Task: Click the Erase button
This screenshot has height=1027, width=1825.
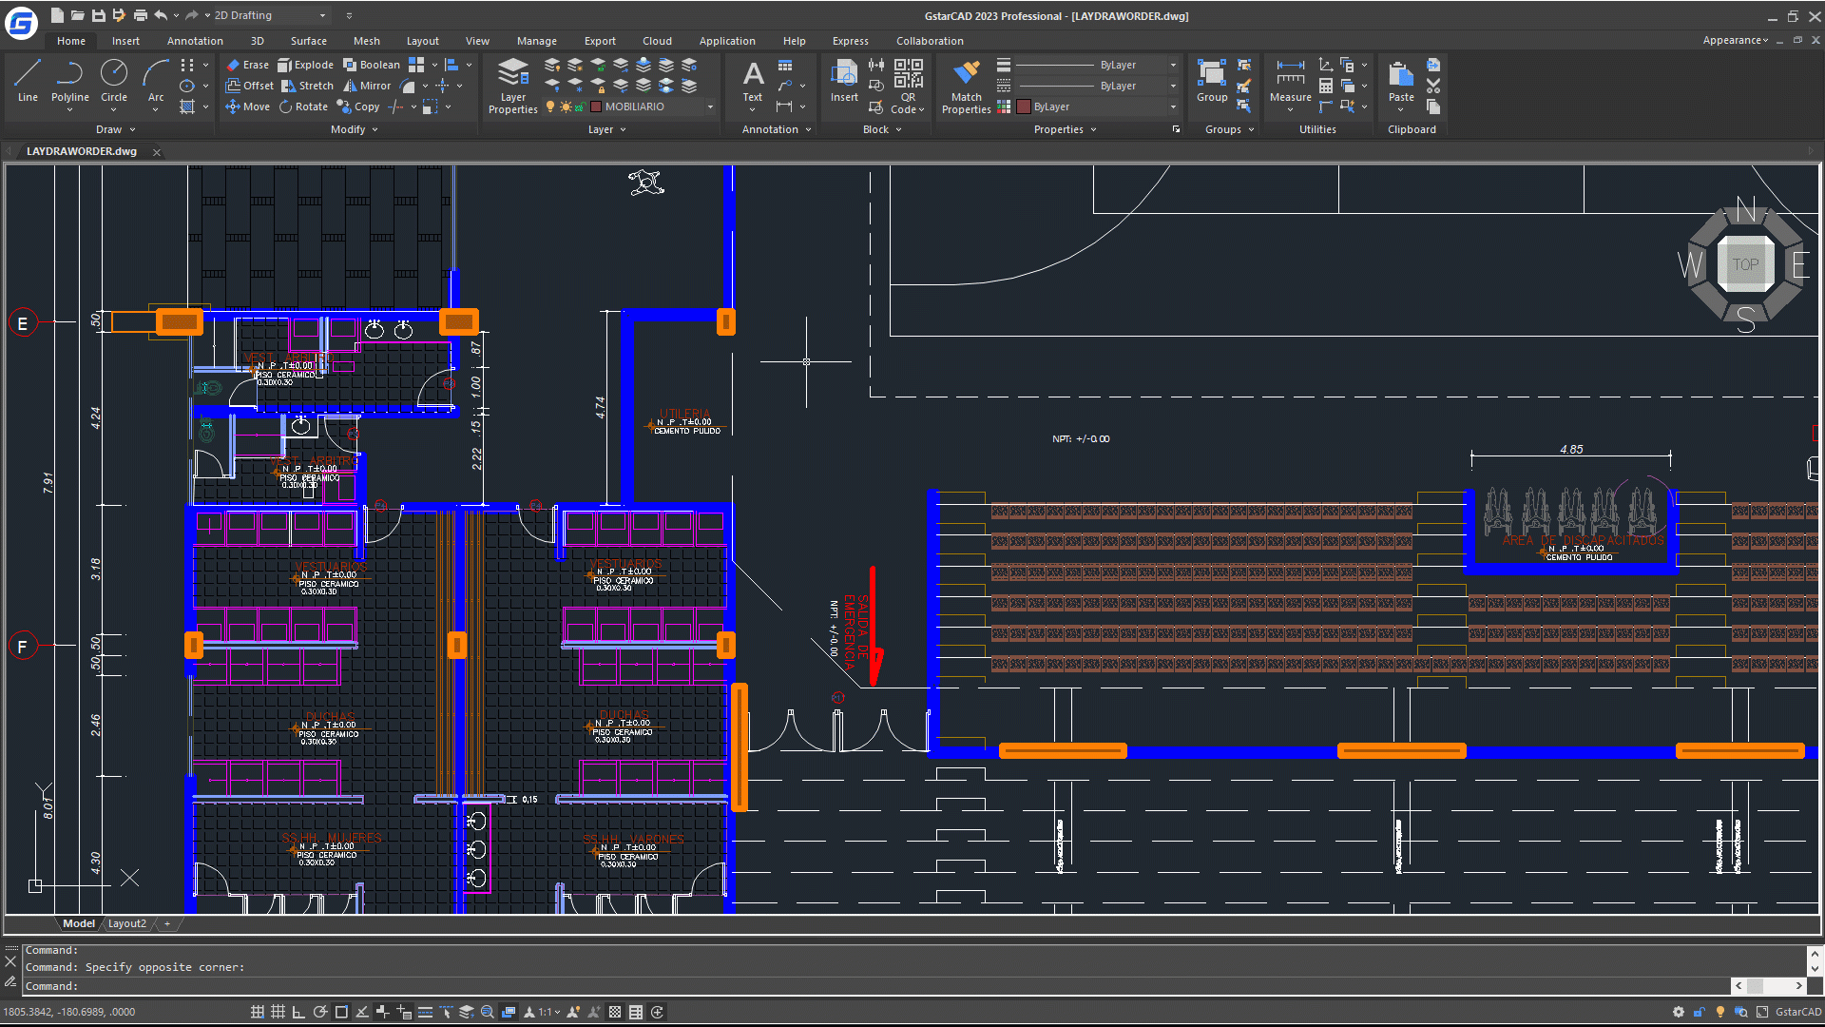Action: tap(247, 65)
